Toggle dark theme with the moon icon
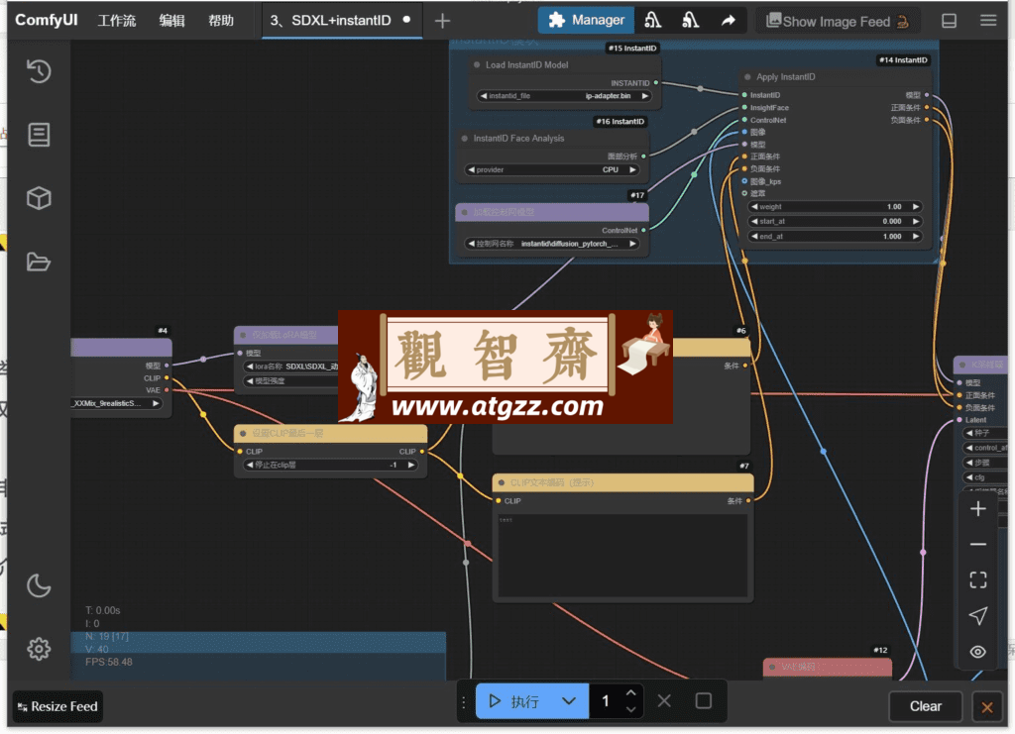 pos(39,585)
